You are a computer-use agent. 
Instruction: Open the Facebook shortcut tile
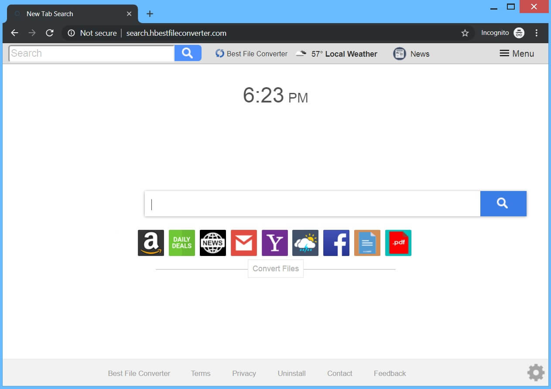point(336,243)
